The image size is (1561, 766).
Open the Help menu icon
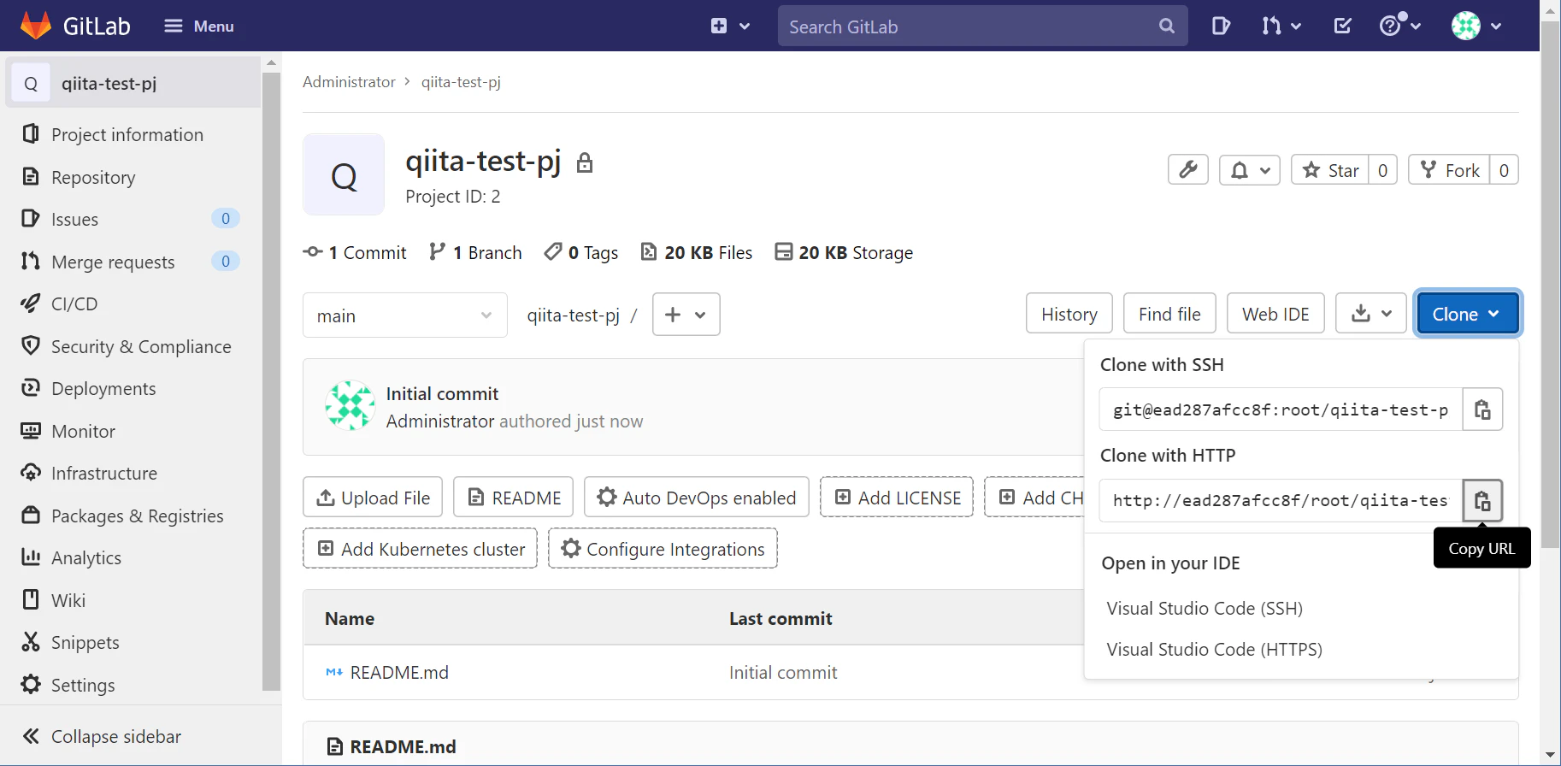[x=1400, y=26]
